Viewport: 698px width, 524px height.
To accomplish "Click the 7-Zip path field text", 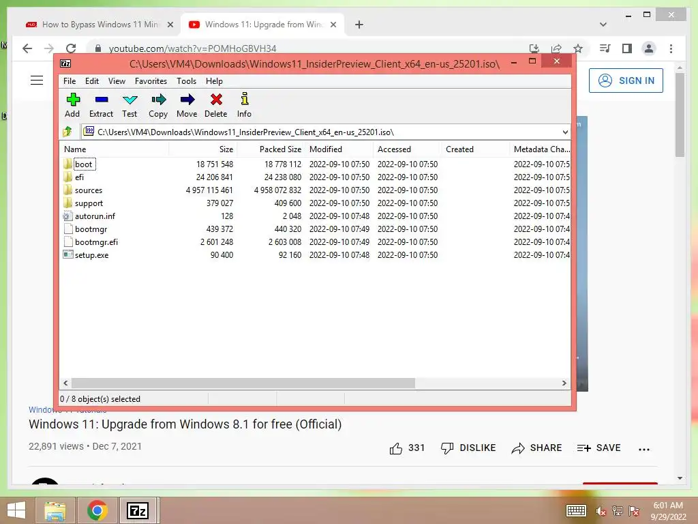I will pos(245,132).
